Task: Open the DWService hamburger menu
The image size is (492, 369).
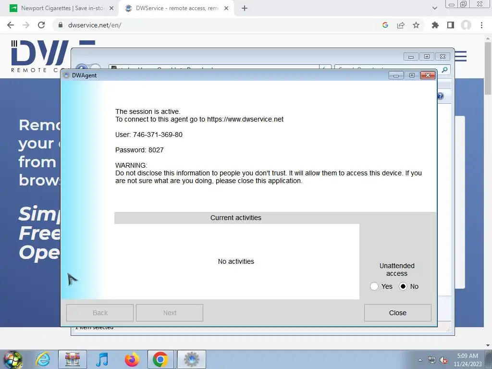Action: 461,57
